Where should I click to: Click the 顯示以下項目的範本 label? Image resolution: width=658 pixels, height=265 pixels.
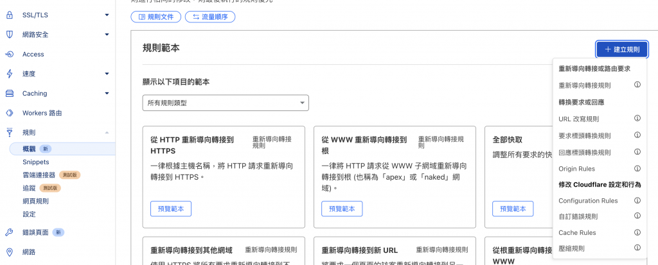[x=176, y=82]
